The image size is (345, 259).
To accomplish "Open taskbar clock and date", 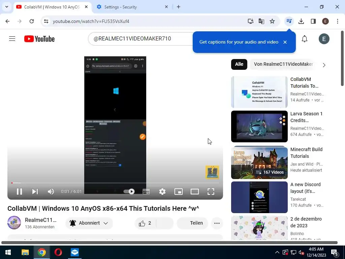I will 316,252.
